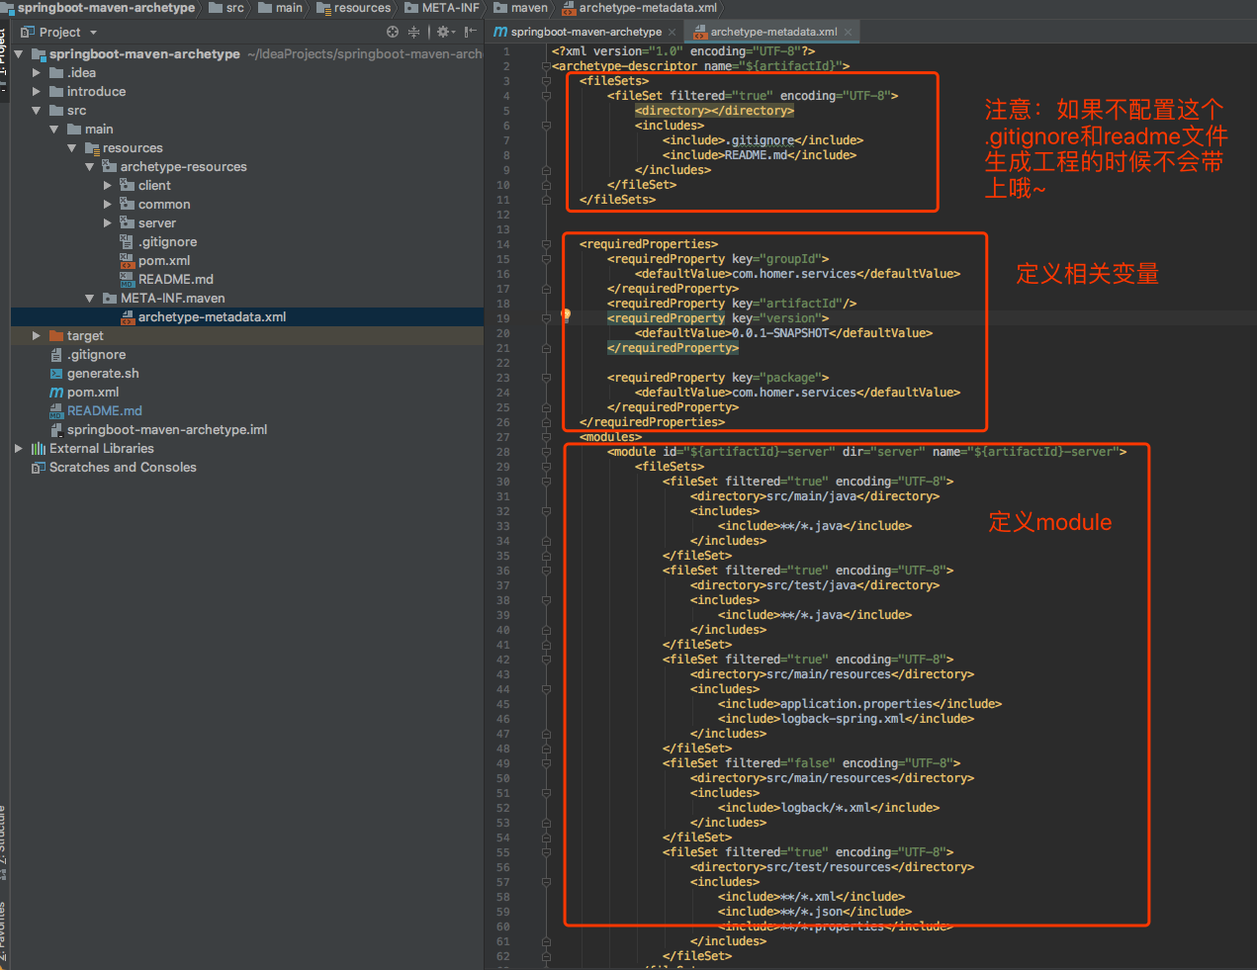Screen dimensions: 1257x970
Task: Select the server module folder icon
Action: [x=127, y=222]
